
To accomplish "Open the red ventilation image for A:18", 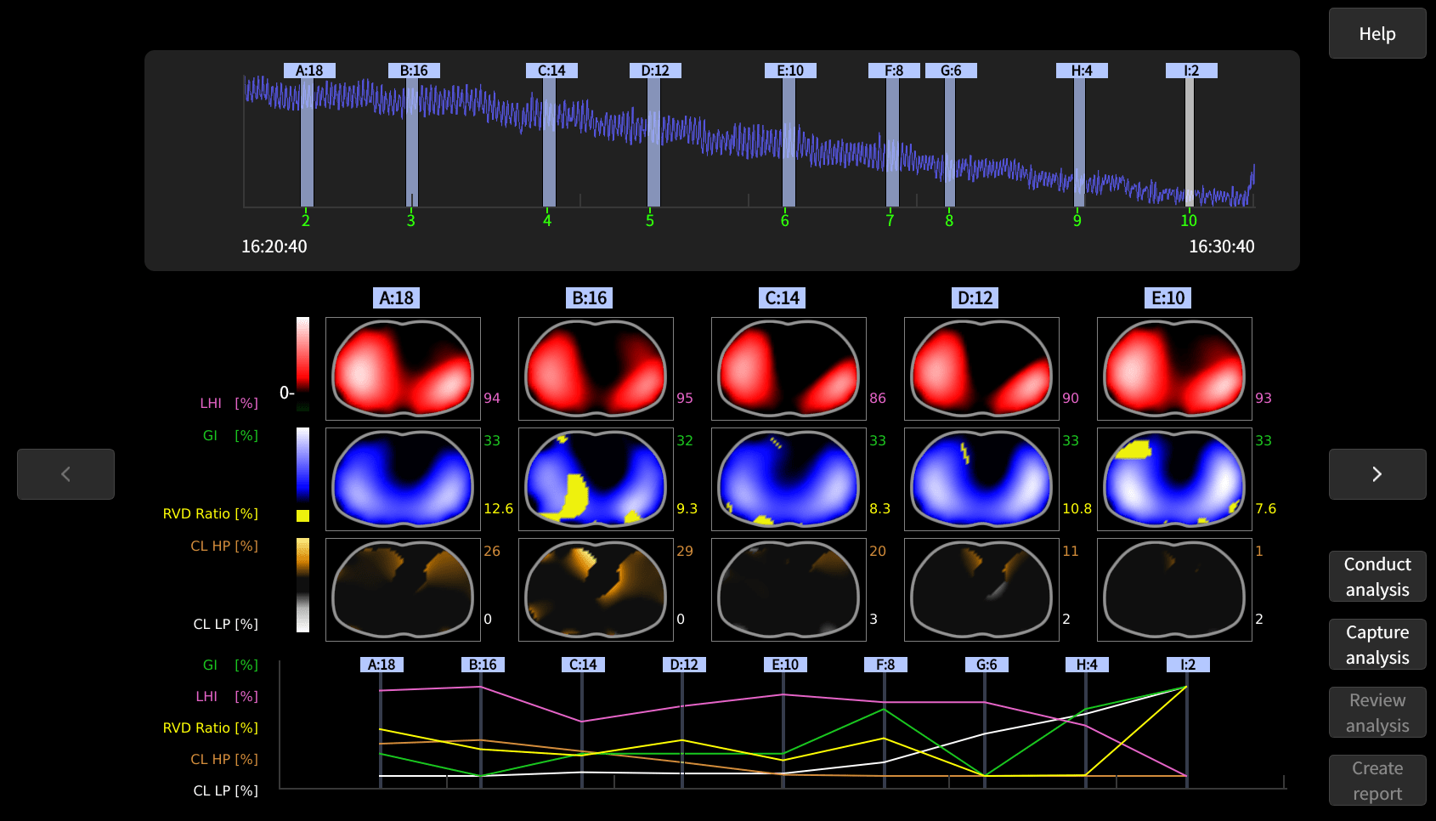I will point(403,369).
